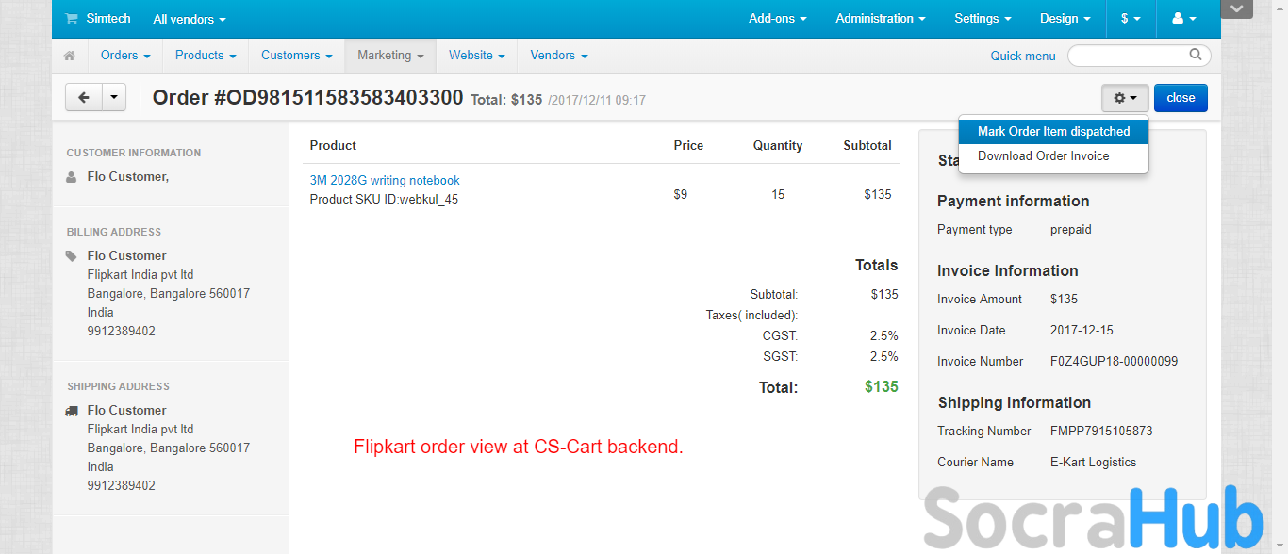
Task: Click the Invoice Information heading
Action: coord(1008,271)
